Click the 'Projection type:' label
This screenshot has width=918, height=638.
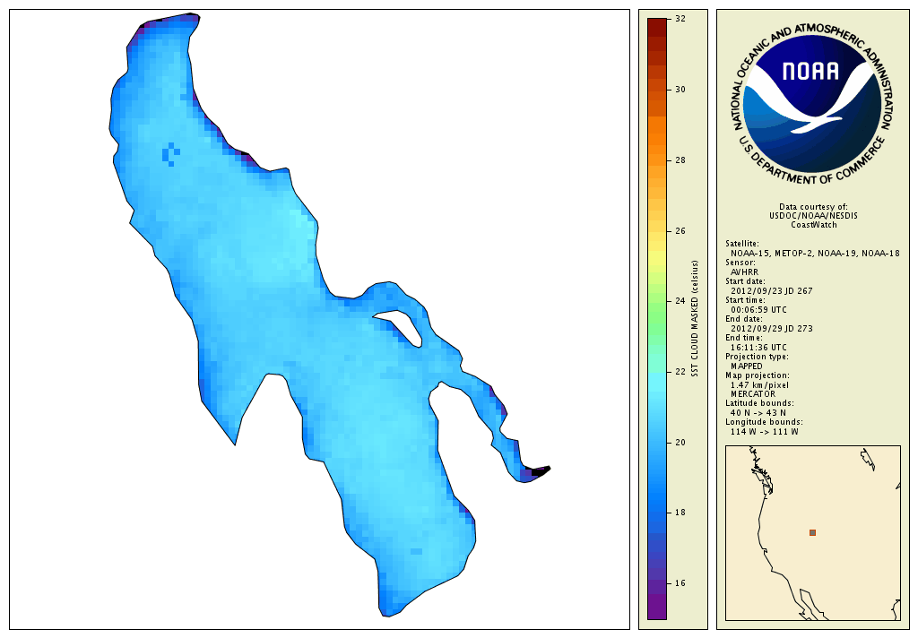[x=757, y=357]
